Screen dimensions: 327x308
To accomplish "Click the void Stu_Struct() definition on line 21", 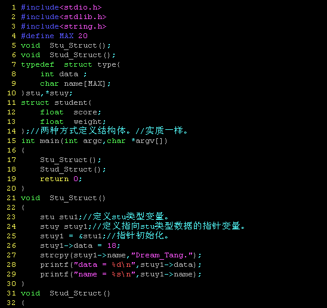I will click(x=63, y=198).
